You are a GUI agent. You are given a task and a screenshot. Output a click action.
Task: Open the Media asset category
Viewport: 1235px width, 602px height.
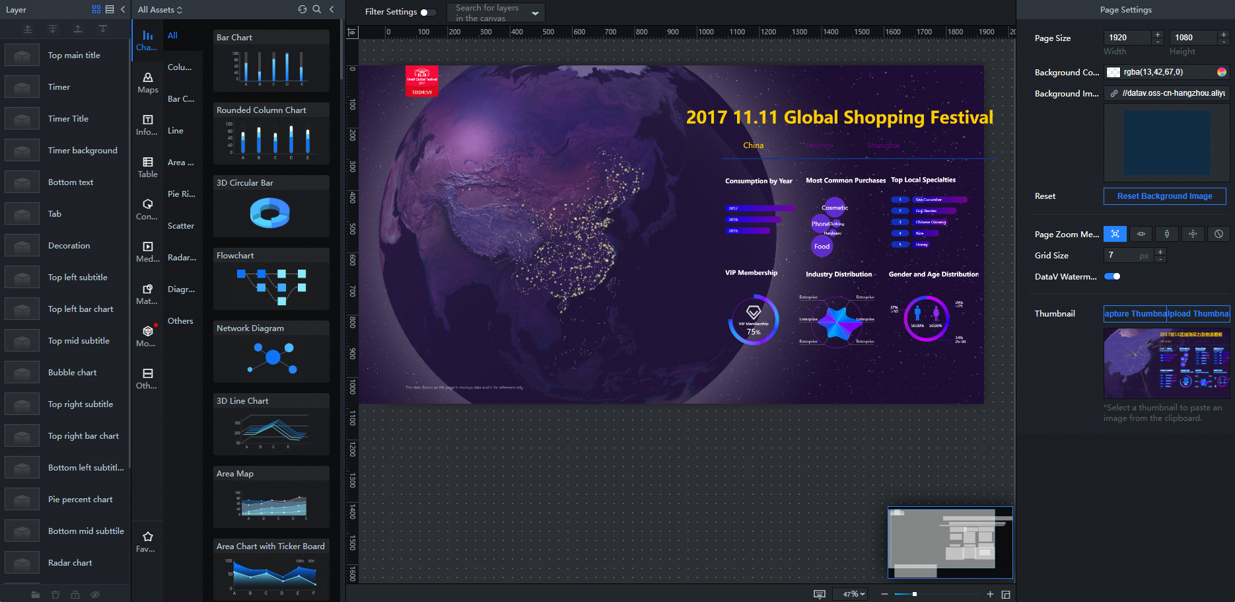tap(147, 252)
